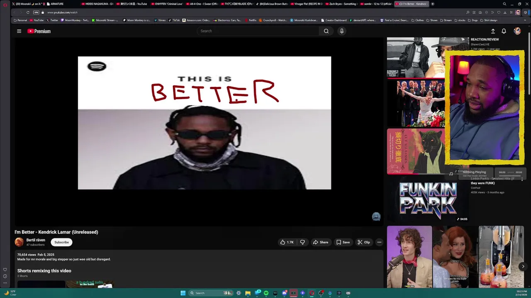Click the VPN badge in address bar
Image resolution: width=531 pixels, height=298 pixels.
(x=36, y=12)
